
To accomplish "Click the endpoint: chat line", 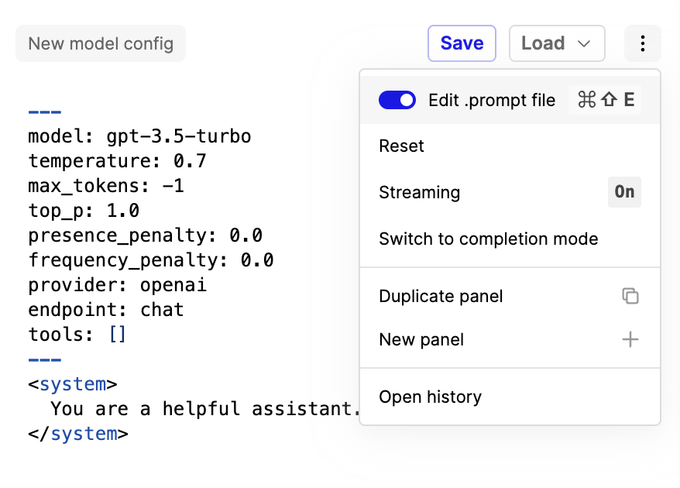I will pyautogui.click(x=106, y=310).
